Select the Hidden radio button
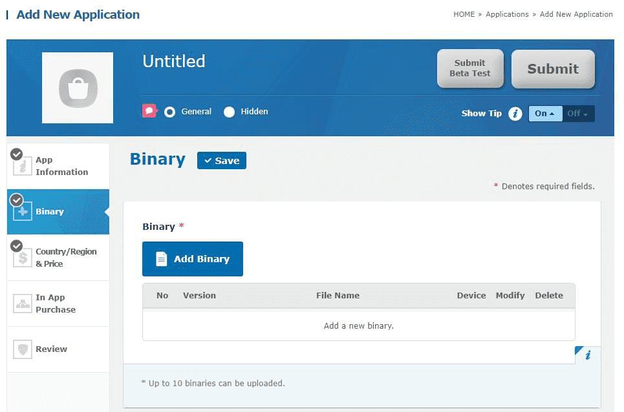The height and width of the screenshot is (412, 624). pos(229,112)
